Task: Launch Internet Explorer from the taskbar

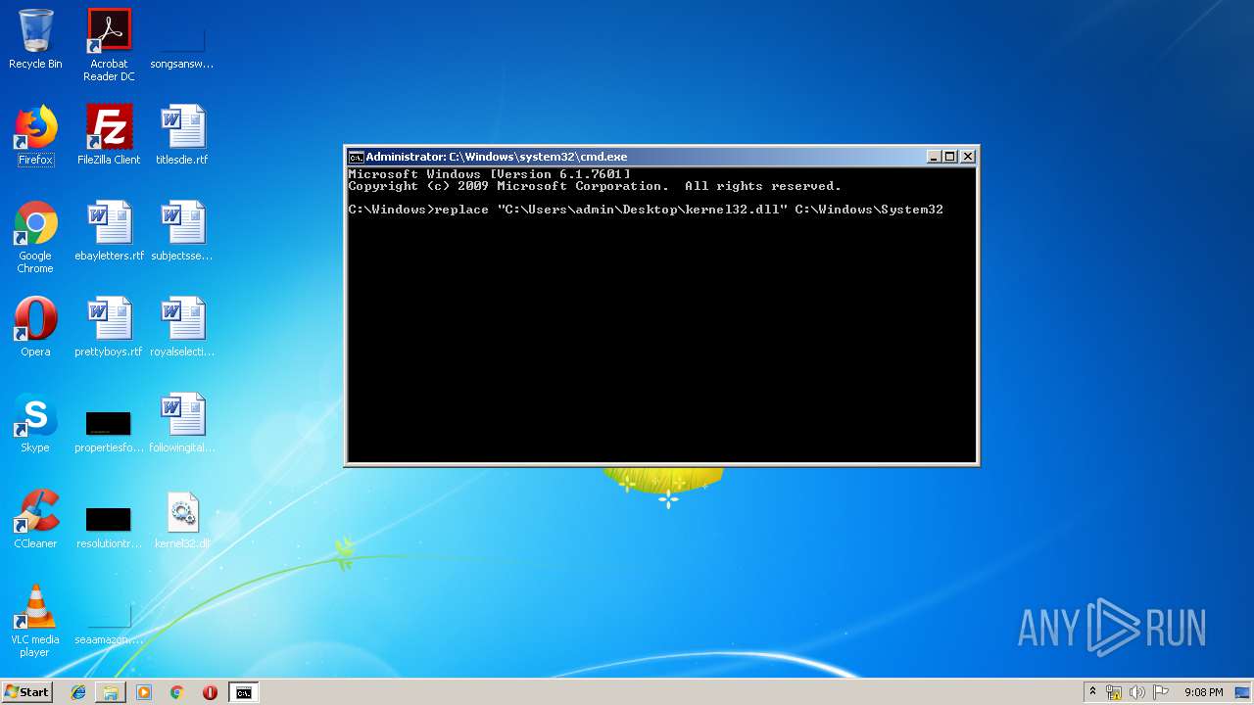Action: (x=78, y=692)
